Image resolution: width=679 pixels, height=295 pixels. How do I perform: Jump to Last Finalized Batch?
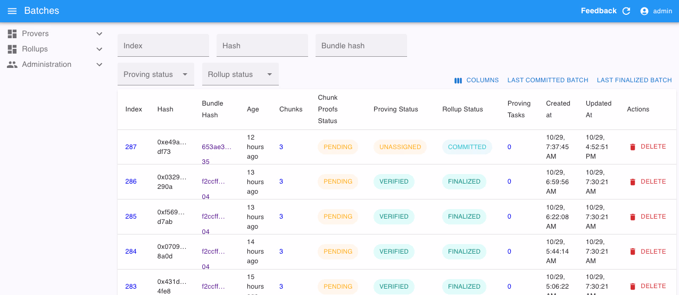(x=634, y=80)
